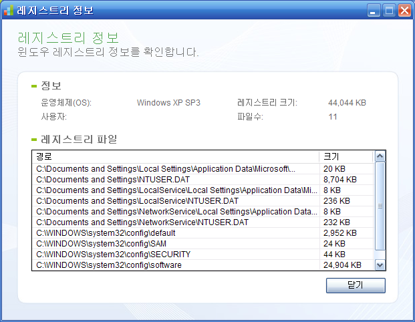Click the scroll down arrow in file list

tap(380, 265)
